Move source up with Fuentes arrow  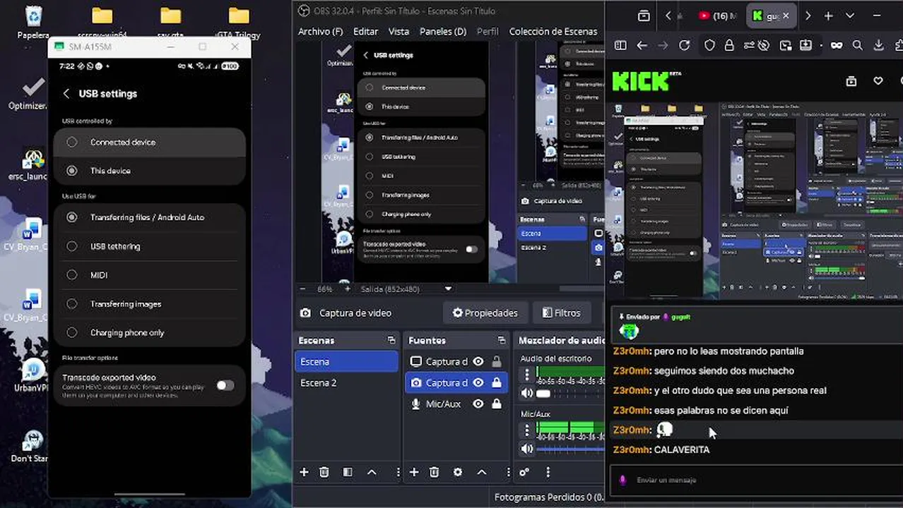(x=482, y=472)
